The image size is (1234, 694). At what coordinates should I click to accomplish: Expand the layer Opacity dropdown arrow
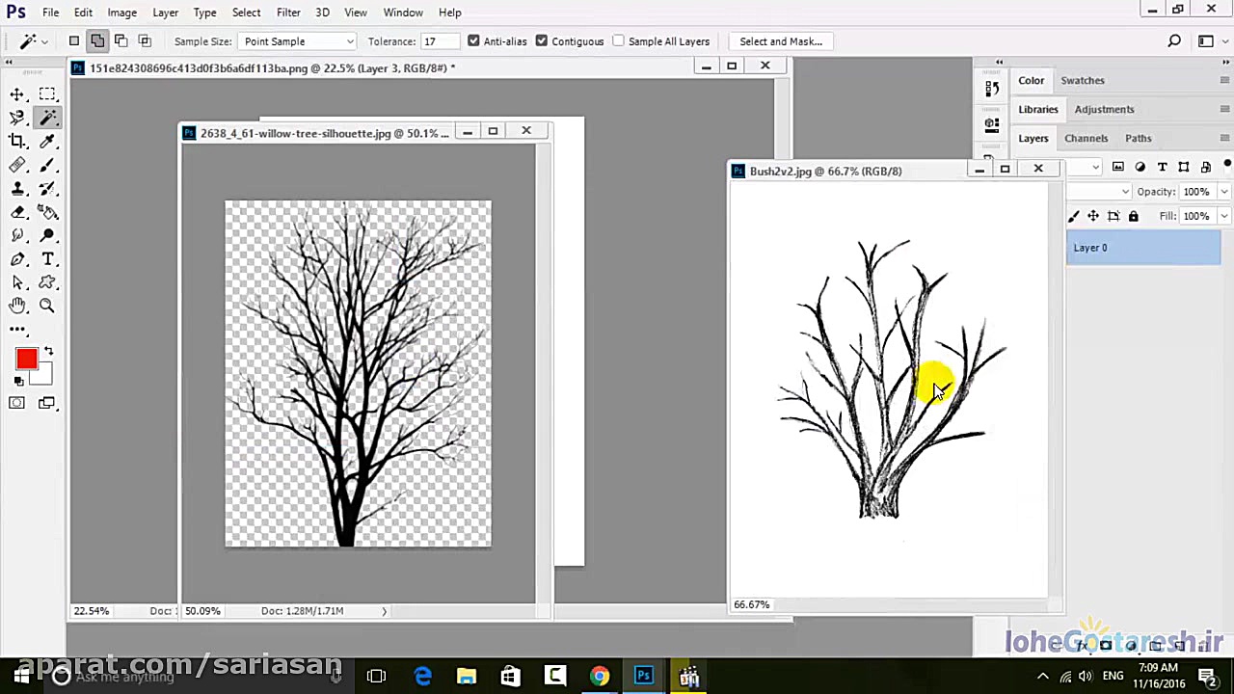(x=1223, y=192)
